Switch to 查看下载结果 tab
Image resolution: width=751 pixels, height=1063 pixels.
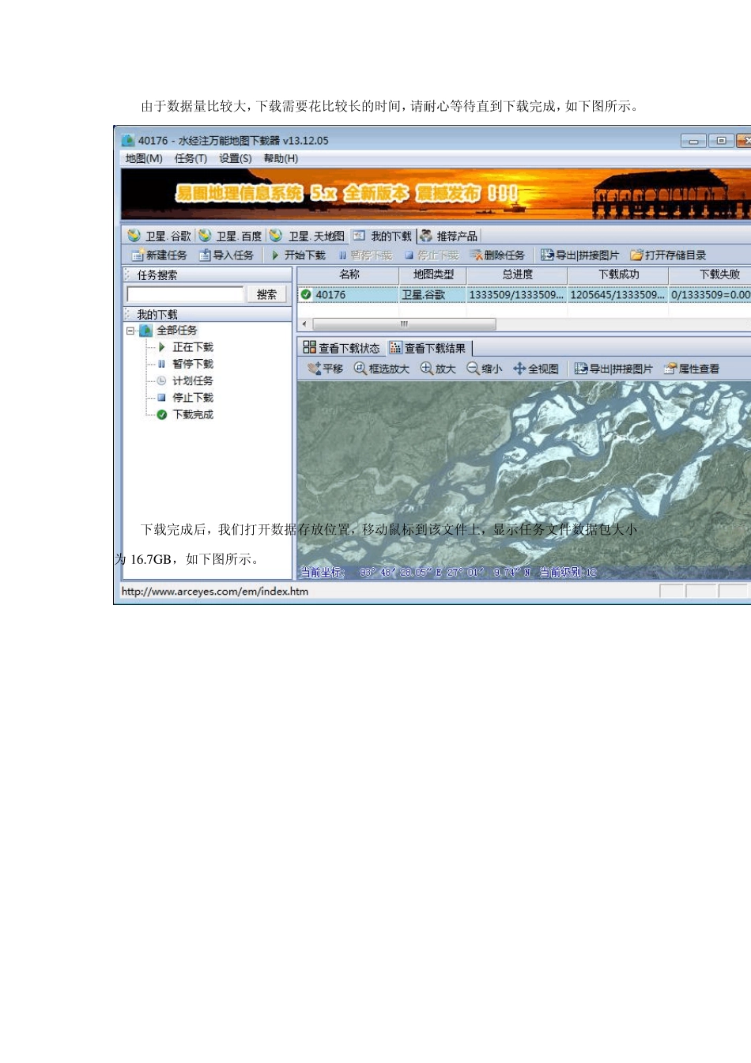[428, 348]
